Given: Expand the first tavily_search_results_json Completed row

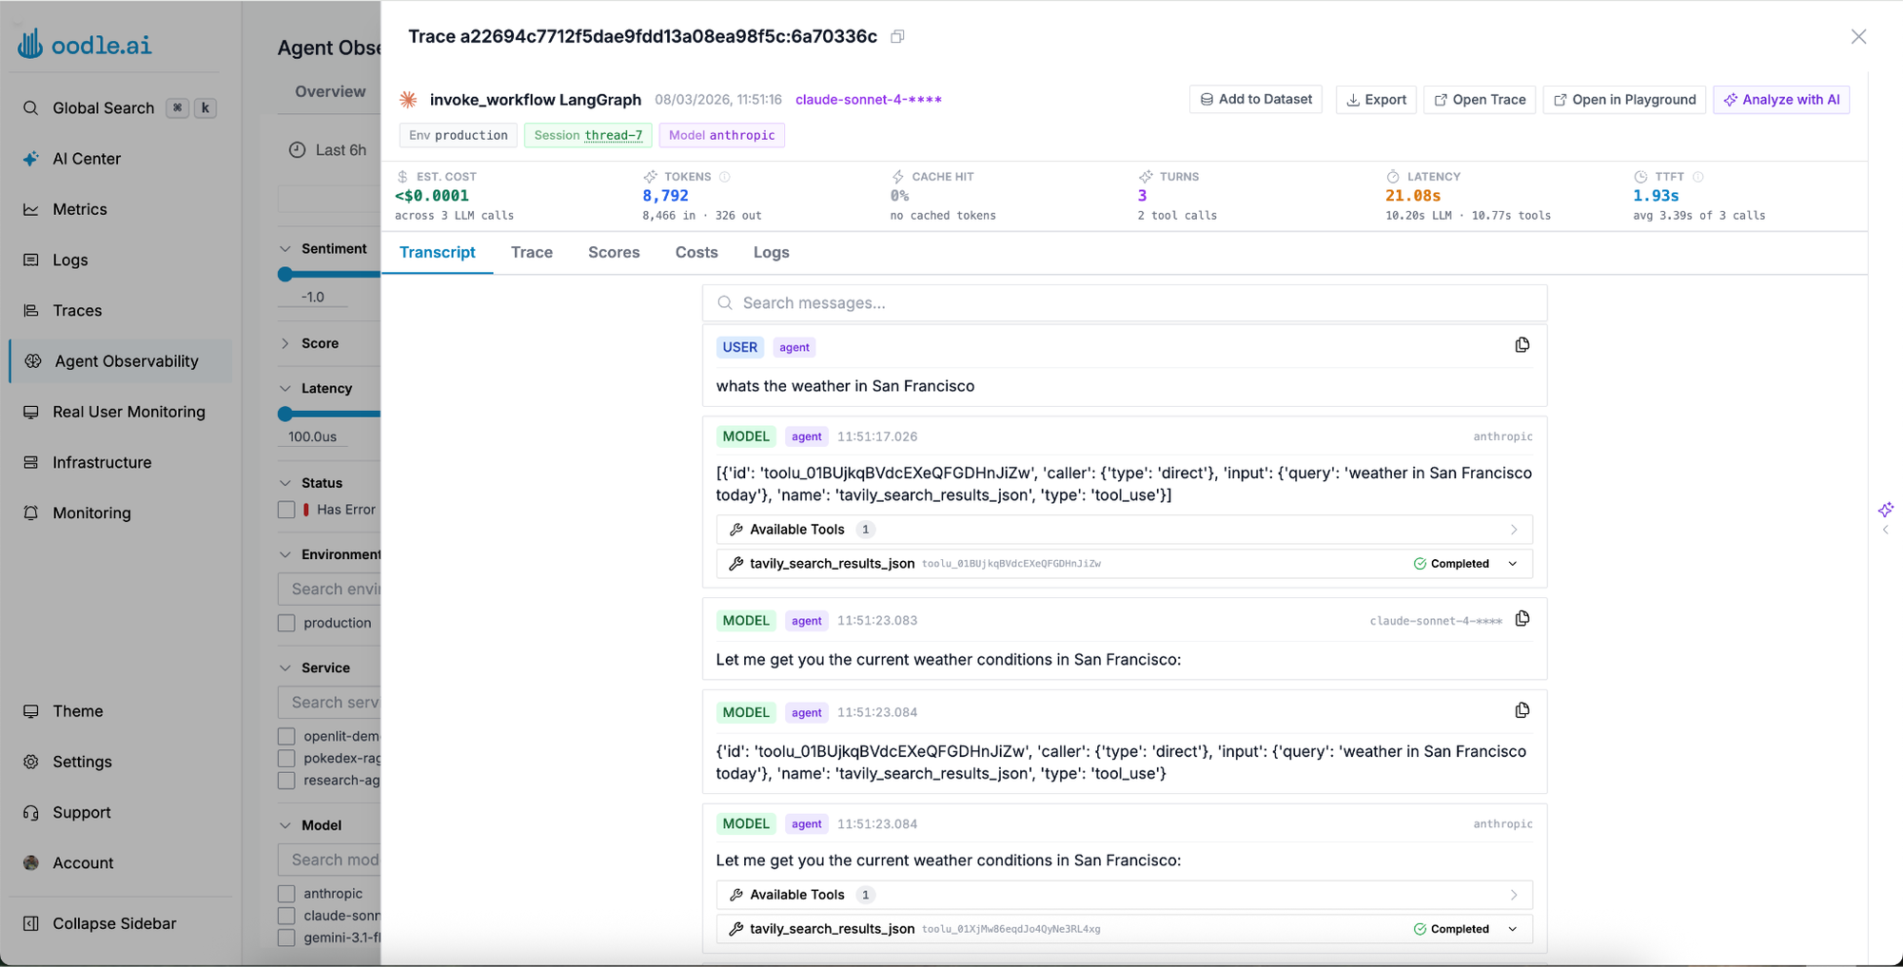Looking at the screenshot, I should coord(1124,564).
